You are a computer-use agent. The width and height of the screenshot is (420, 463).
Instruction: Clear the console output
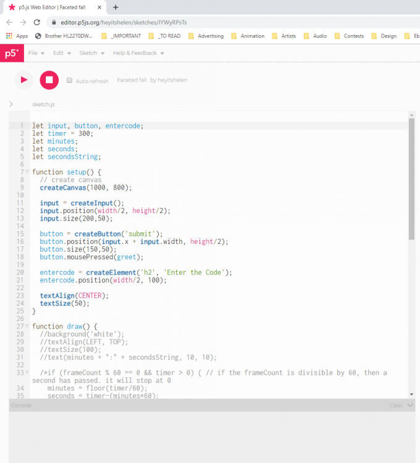point(395,406)
